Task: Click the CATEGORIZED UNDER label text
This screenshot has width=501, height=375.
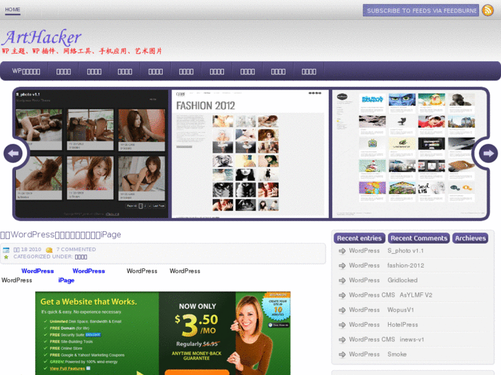Action: 43,257
